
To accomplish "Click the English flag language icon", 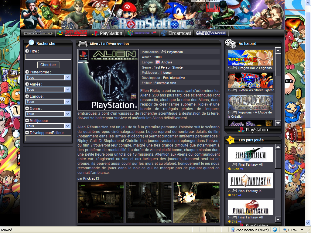I will 158,62.
